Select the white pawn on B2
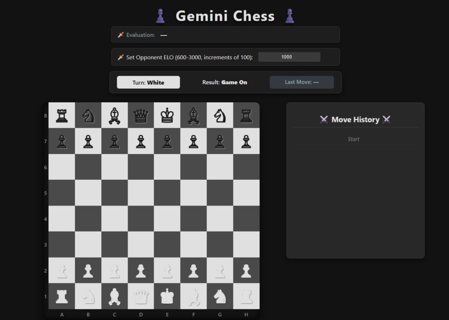Image resolution: width=449 pixels, height=320 pixels. point(88,271)
